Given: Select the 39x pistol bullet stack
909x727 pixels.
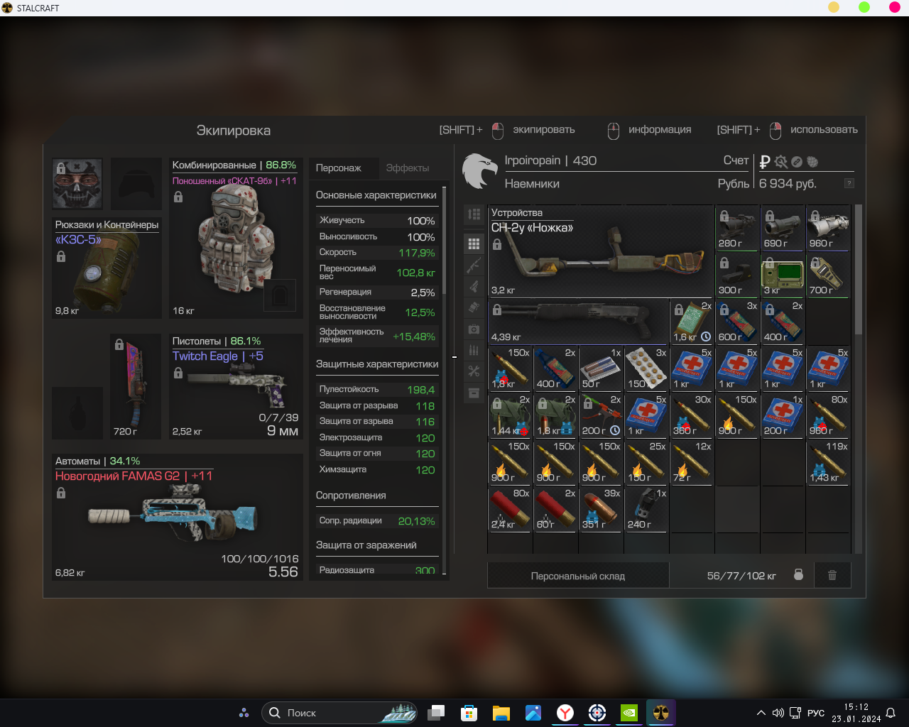Looking at the screenshot, I should click(601, 509).
